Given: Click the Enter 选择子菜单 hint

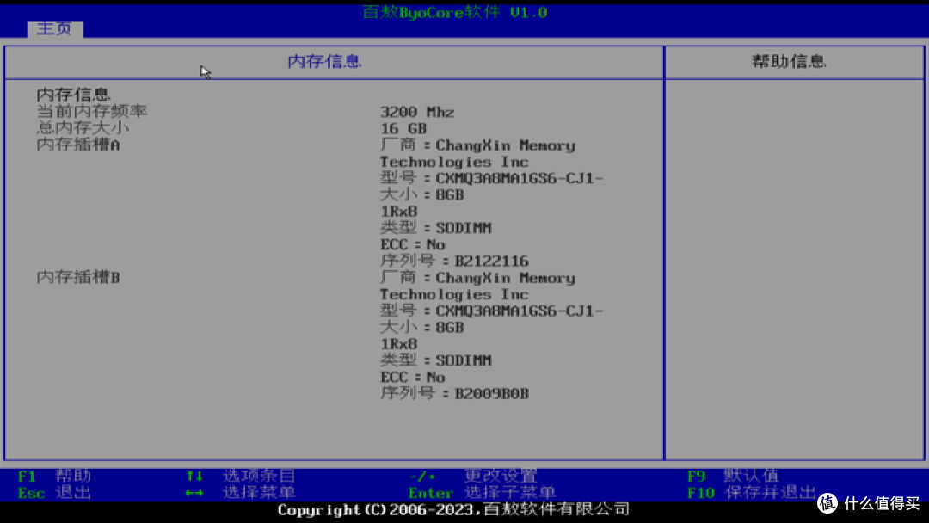Looking at the screenshot, I should pyautogui.click(x=482, y=493).
